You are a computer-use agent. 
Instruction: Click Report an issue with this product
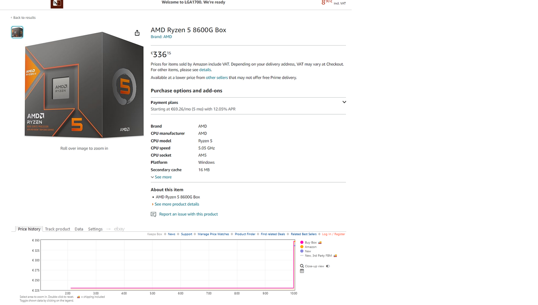click(x=188, y=214)
